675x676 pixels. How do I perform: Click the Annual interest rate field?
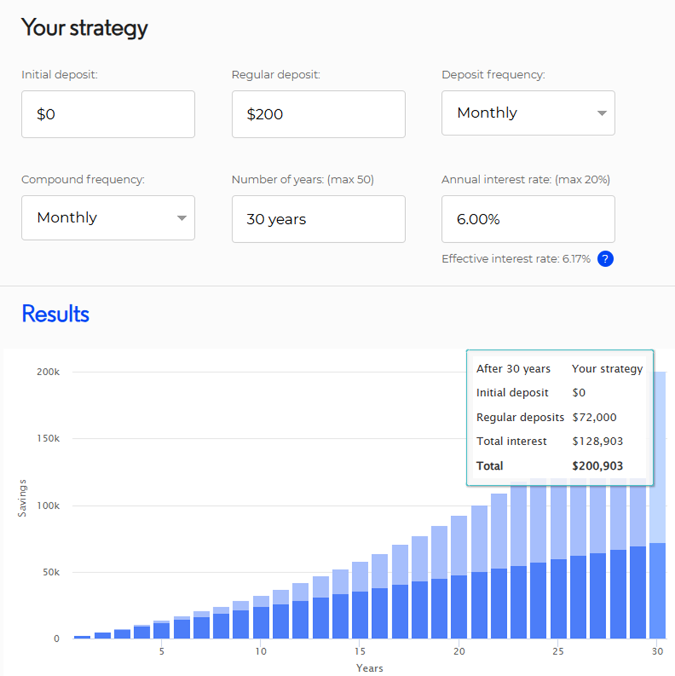pyautogui.click(x=528, y=219)
